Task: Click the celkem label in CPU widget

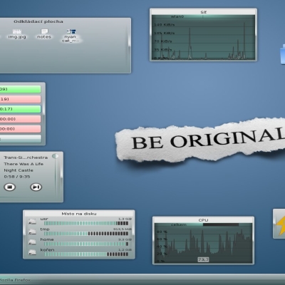Action: [178, 224]
